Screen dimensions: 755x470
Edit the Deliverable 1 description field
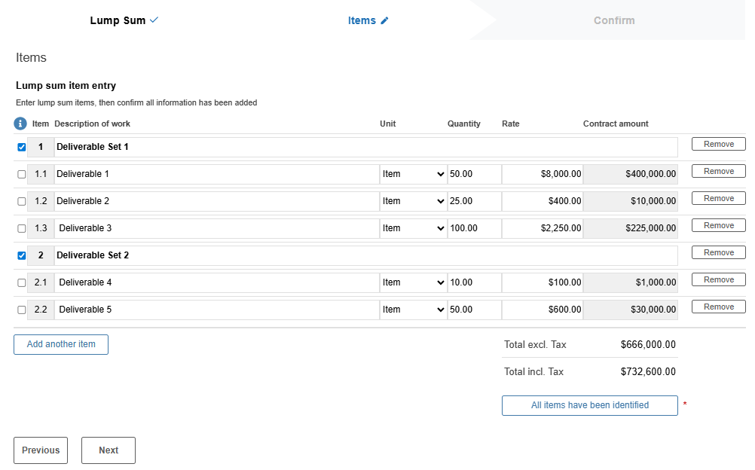pos(217,174)
